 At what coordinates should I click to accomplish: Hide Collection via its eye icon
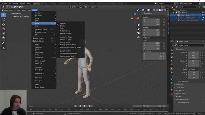pos(203,12)
